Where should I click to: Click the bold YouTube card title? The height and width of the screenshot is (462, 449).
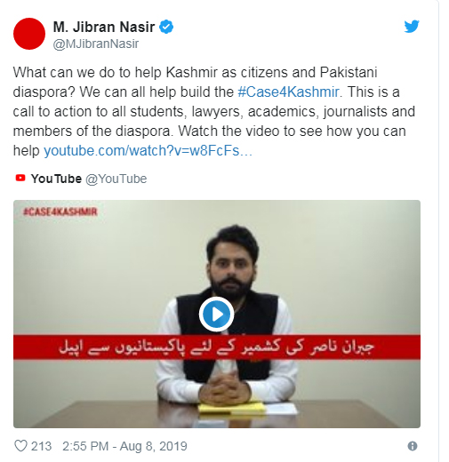point(56,179)
